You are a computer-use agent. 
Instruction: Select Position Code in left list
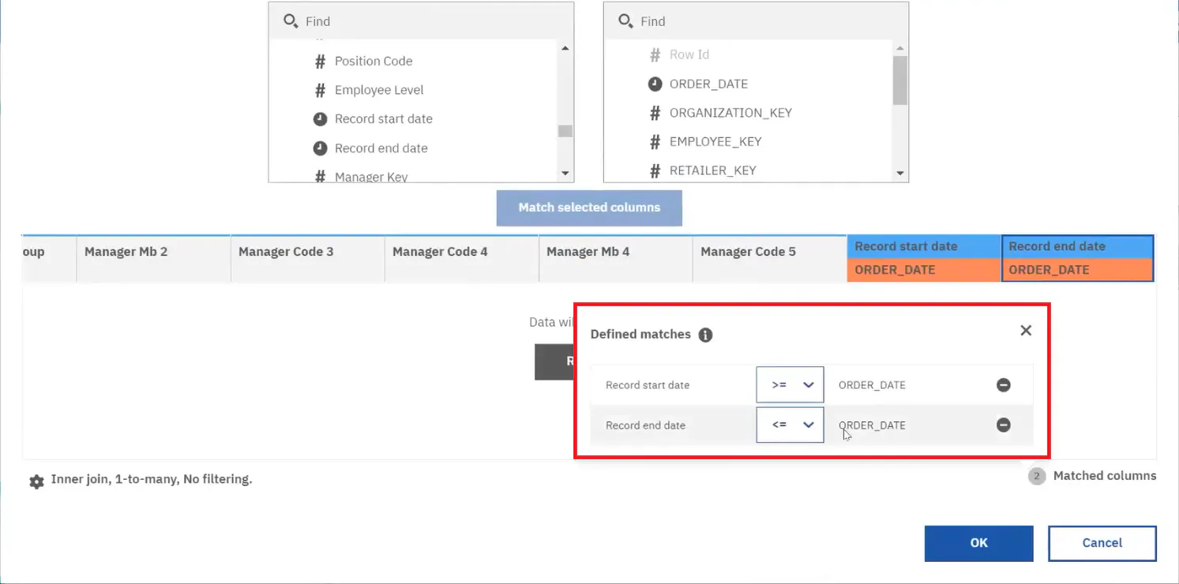click(x=373, y=61)
